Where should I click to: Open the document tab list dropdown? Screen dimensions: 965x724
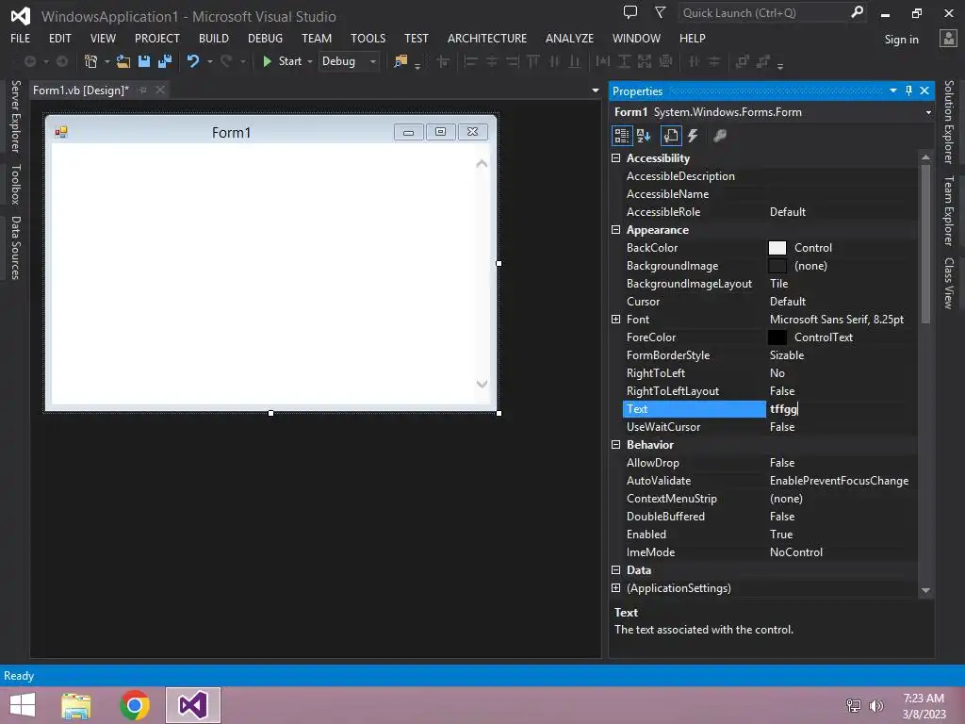(x=596, y=90)
